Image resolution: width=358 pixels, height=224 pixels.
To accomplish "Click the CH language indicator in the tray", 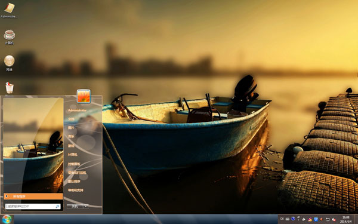I will pos(282,219).
